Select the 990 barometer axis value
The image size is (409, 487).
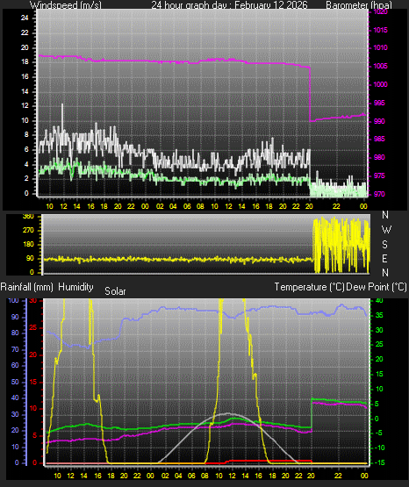[379, 121]
